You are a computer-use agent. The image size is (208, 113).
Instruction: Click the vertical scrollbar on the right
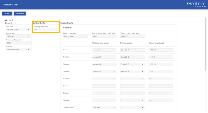(206, 44)
